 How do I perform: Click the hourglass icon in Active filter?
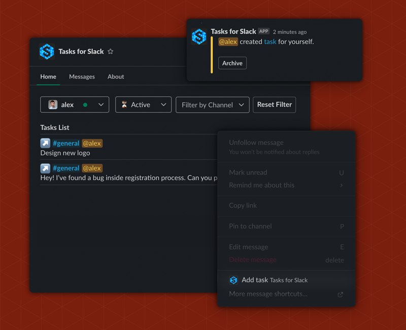124,104
